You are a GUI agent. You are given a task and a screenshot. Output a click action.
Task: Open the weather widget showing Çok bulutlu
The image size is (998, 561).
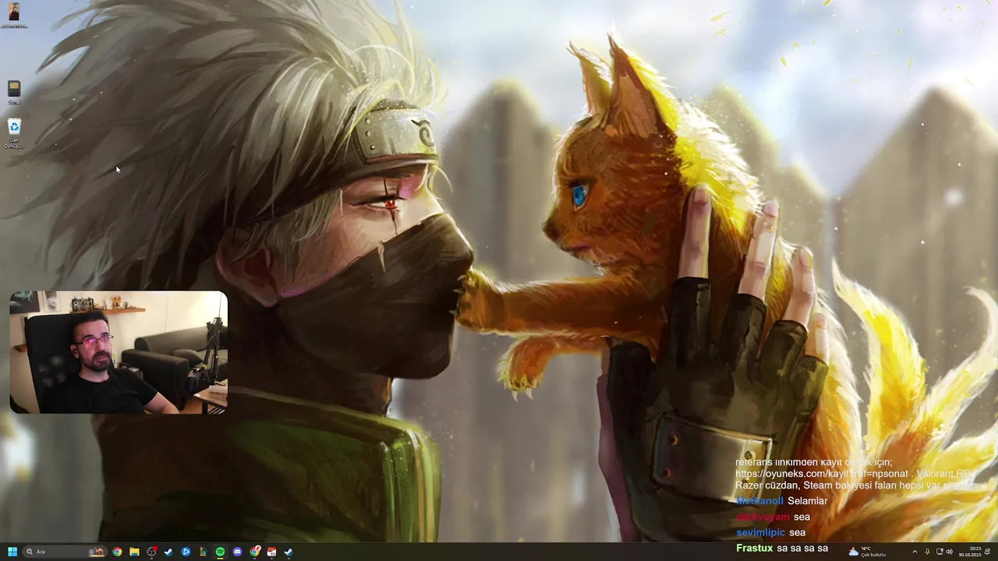(x=867, y=552)
